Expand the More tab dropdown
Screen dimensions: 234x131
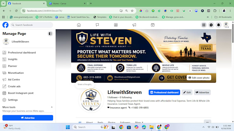[139, 122]
